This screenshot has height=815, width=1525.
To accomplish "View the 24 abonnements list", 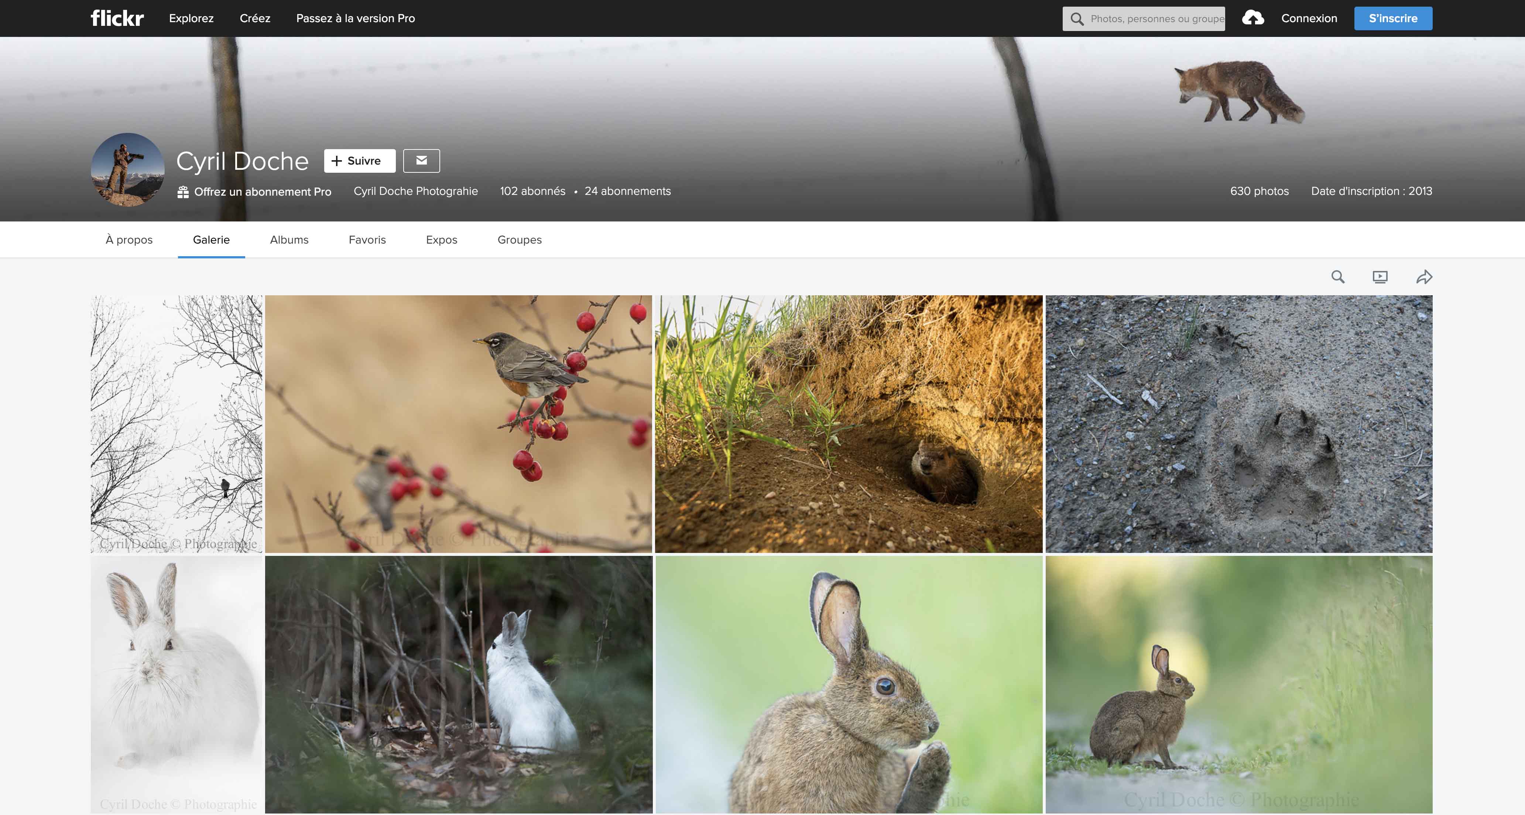I will (627, 191).
